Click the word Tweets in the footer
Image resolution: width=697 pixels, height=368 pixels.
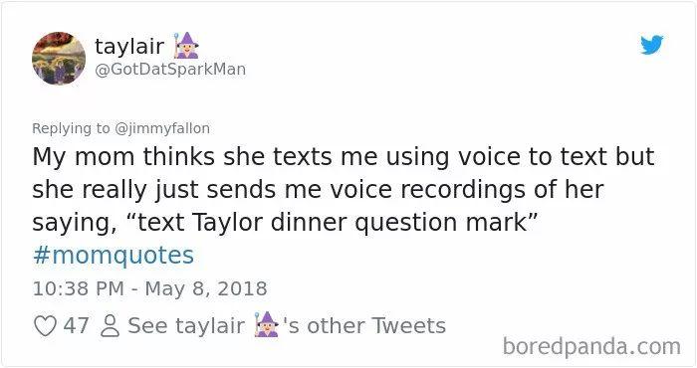point(408,326)
